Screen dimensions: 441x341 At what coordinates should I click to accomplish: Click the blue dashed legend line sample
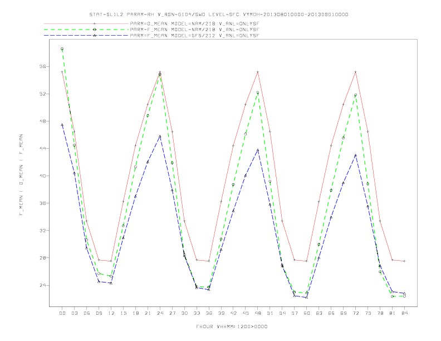click(86, 36)
